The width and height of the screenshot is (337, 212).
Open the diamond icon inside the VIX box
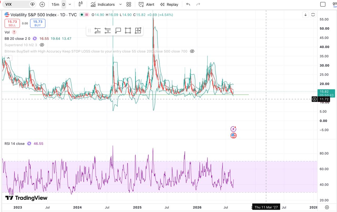click(32, 4)
